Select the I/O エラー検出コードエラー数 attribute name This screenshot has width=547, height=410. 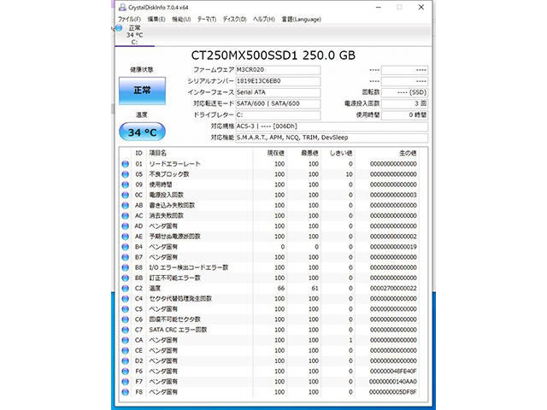tap(189, 267)
